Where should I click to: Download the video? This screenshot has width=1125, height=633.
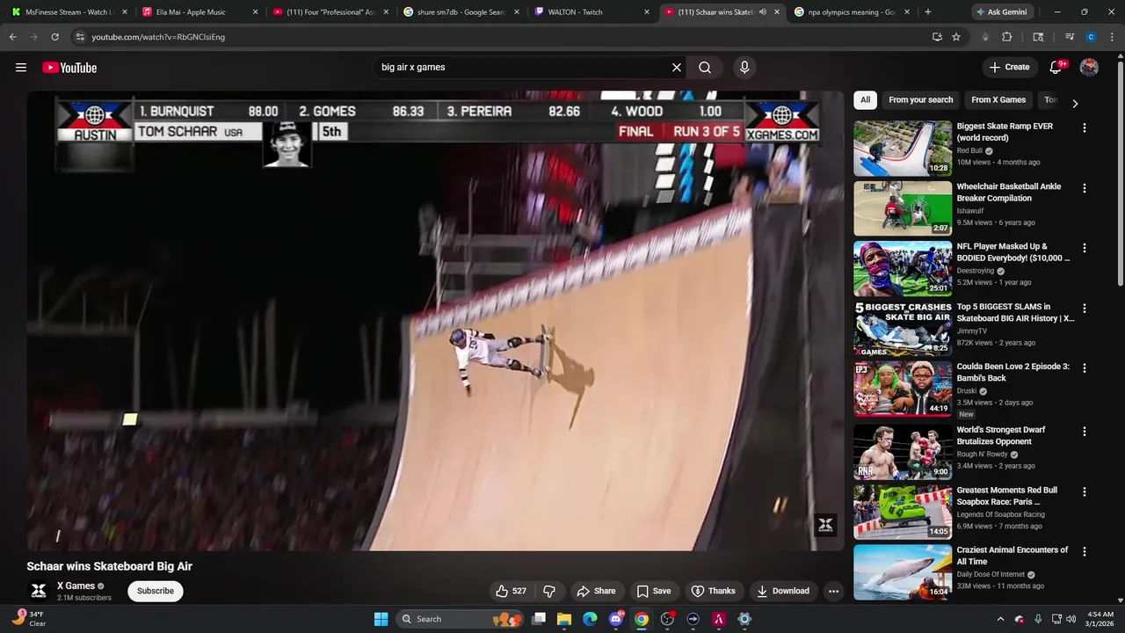(783, 591)
